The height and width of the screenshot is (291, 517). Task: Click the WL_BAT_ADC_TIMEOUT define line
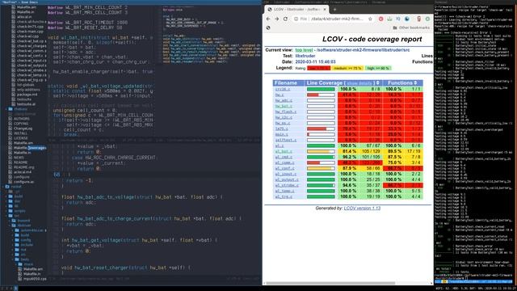click(x=88, y=23)
